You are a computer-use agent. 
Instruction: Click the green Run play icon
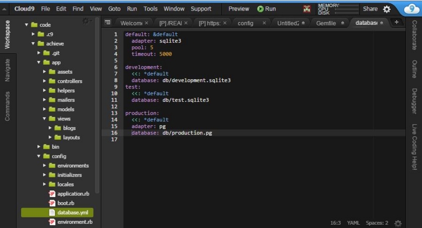[x=260, y=9]
